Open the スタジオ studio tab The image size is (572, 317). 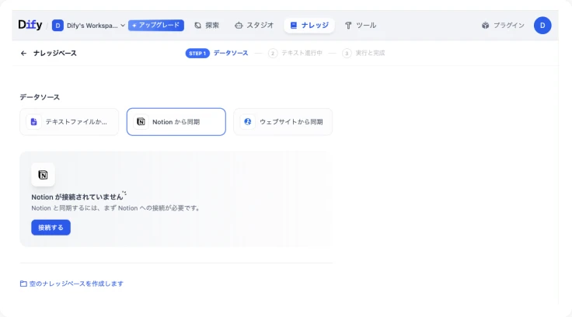[253, 25]
